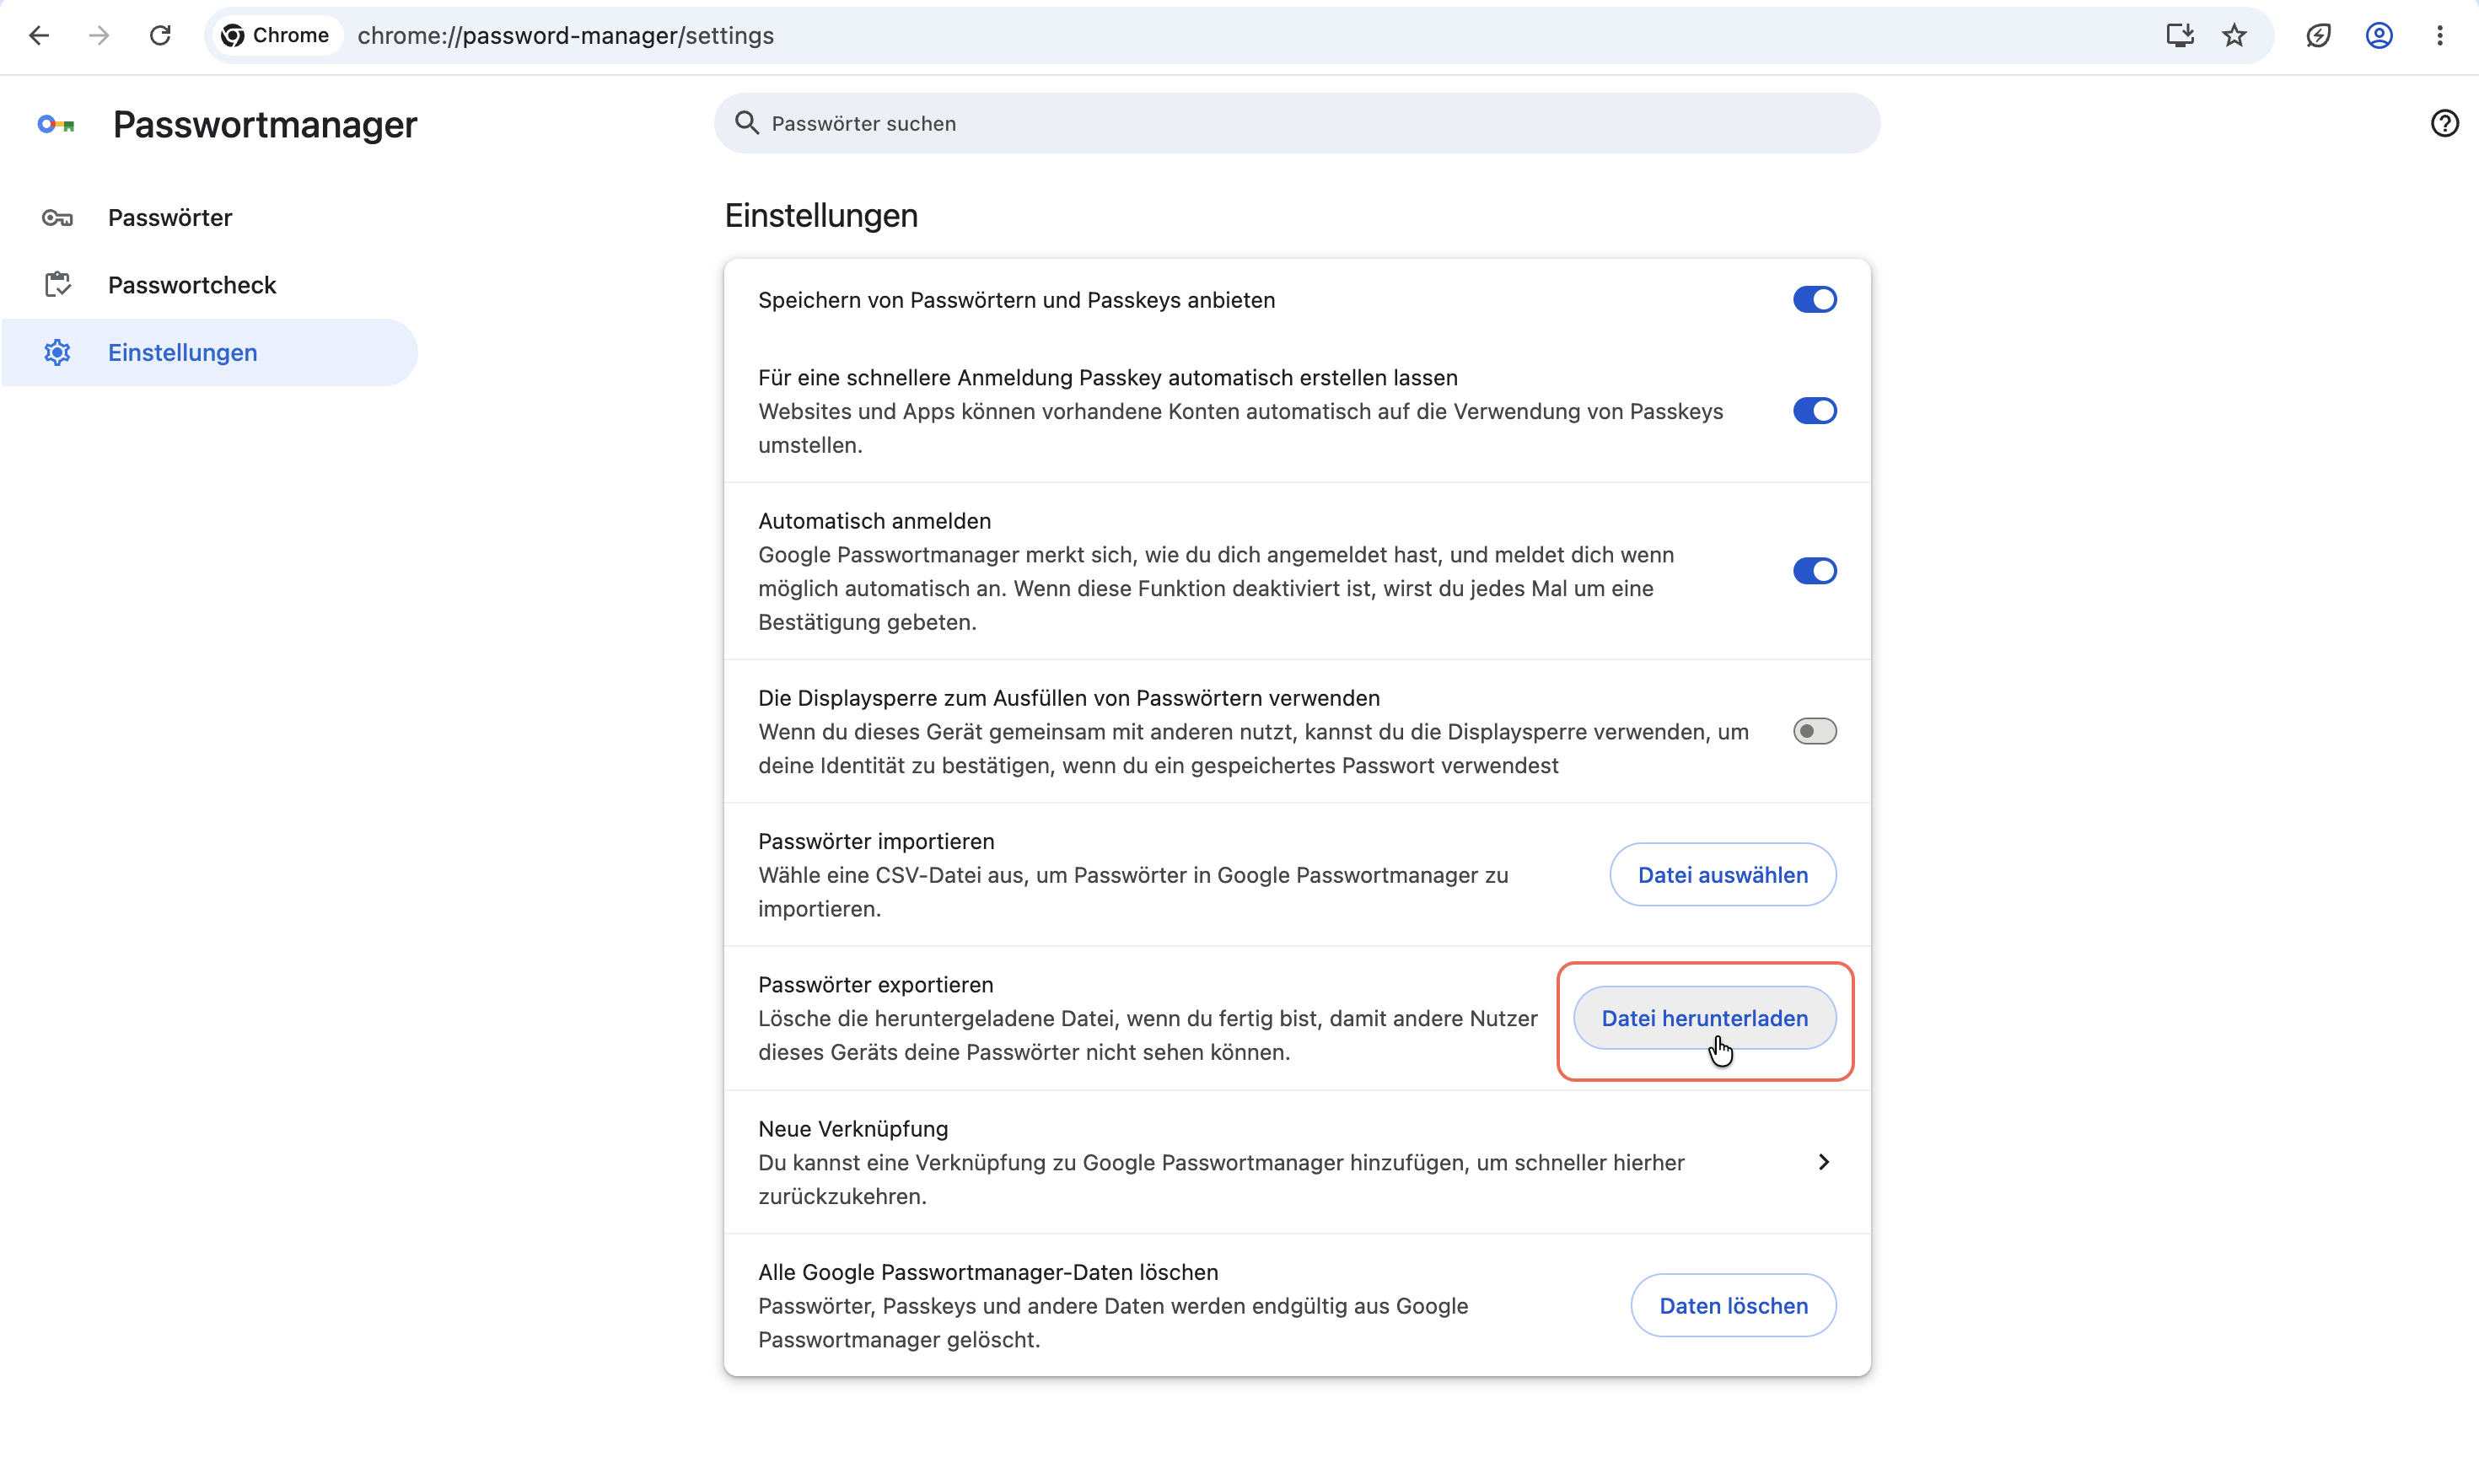The width and height of the screenshot is (2479, 1484).
Task: Click Datei herunterladen to export passwords
Action: coord(1704,1018)
